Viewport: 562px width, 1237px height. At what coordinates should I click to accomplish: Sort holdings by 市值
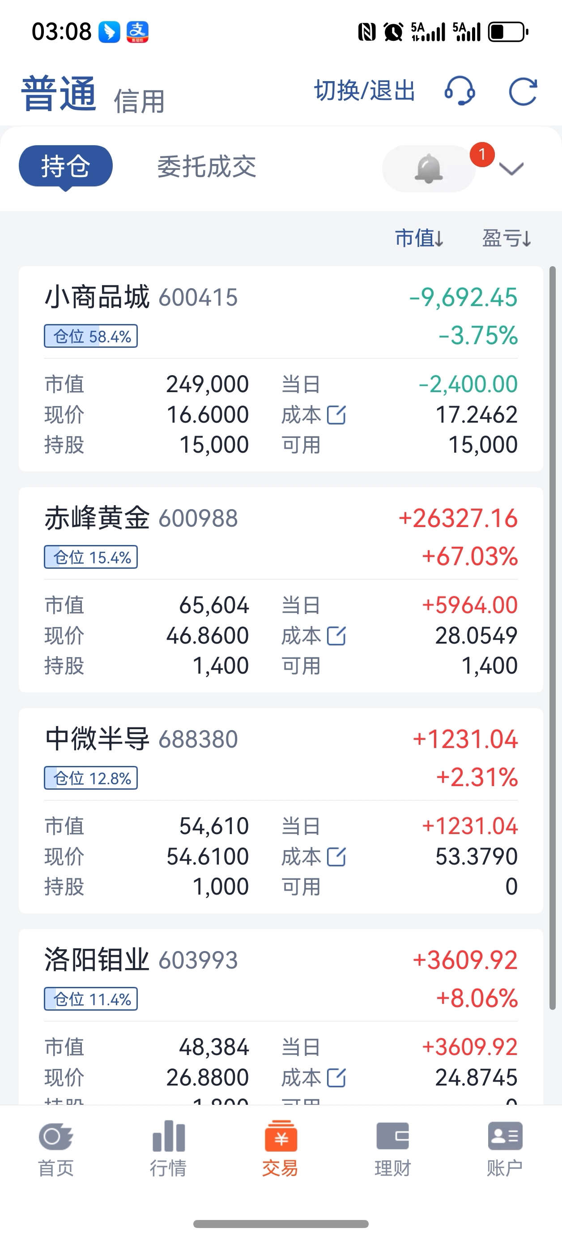[419, 238]
